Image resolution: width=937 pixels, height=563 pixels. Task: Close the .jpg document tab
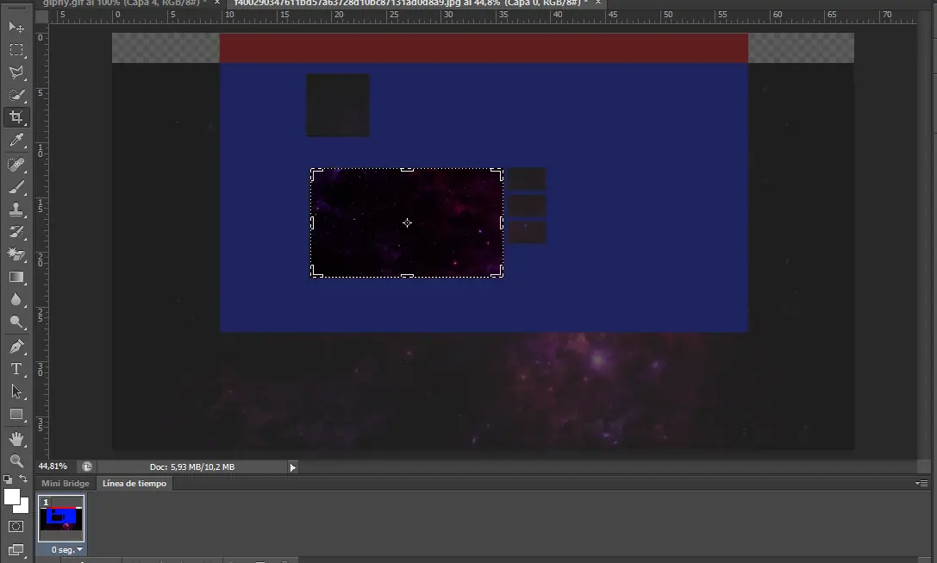(597, 3)
